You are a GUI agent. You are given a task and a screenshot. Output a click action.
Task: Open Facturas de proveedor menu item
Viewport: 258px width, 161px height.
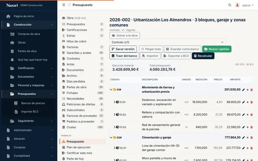coord(83,116)
